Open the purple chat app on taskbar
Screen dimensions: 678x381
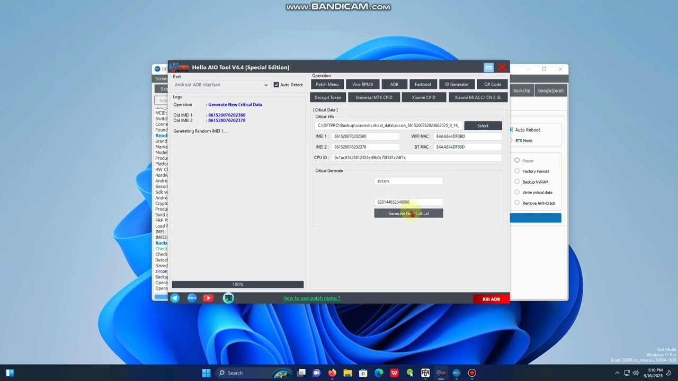[317, 373]
